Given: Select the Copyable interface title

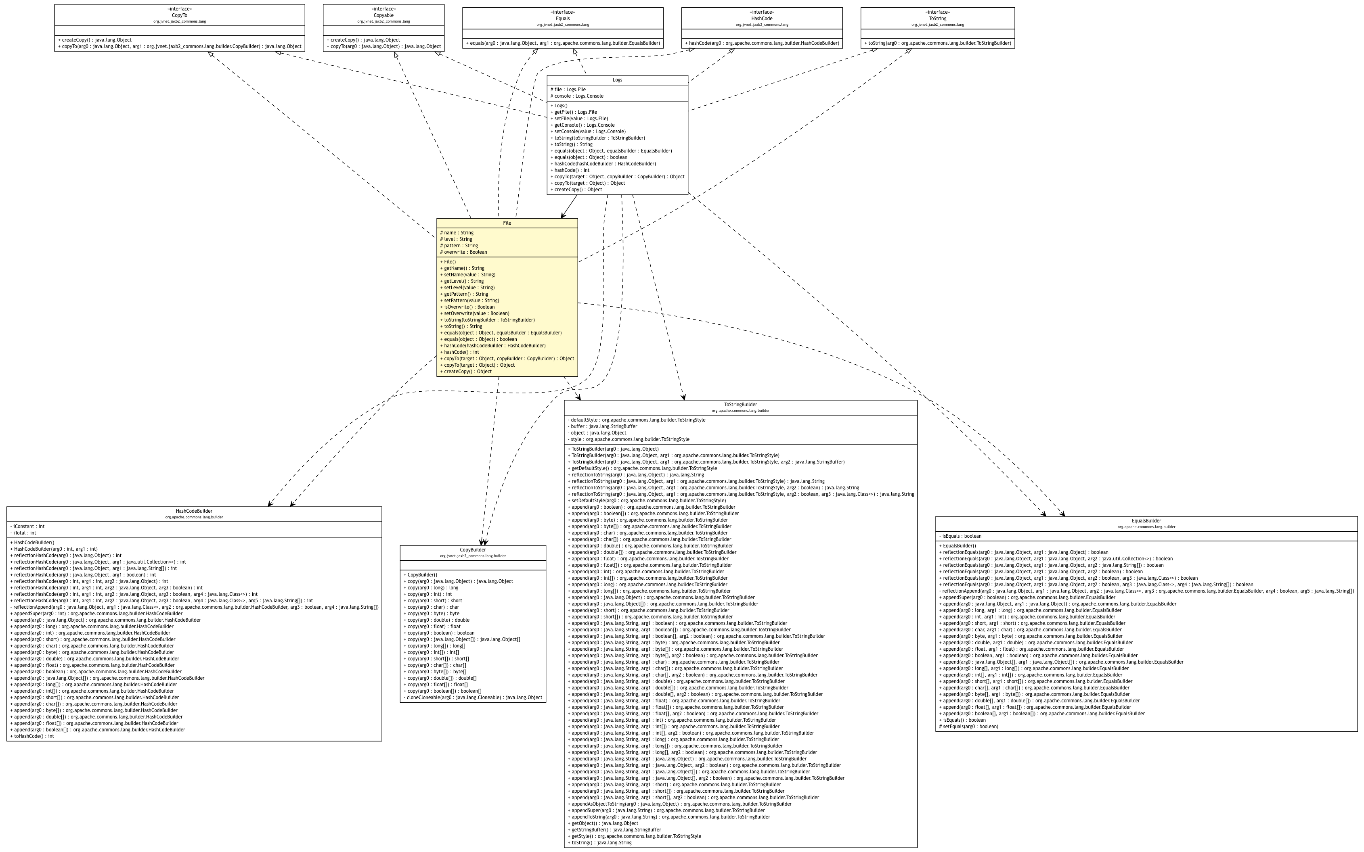Looking at the screenshot, I should 383,15.
